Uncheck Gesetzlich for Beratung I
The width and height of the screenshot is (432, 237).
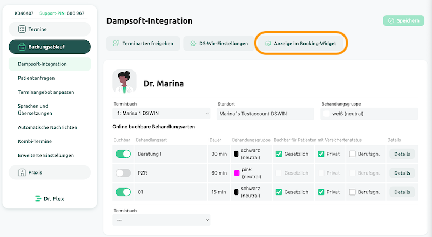pyautogui.click(x=279, y=154)
